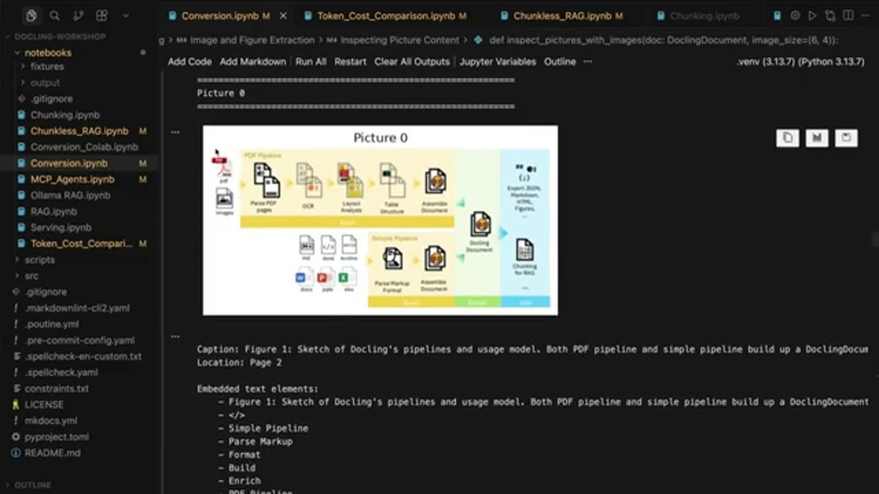Image resolution: width=879 pixels, height=494 pixels.
Task: Click Clear All Outputs
Action: pyautogui.click(x=412, y=61)
